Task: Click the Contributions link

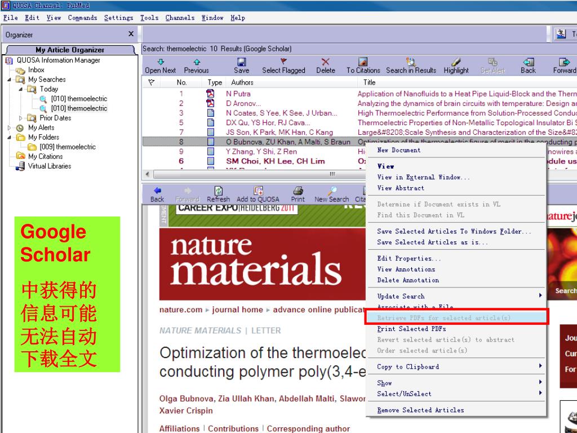Action: (233, 428)
